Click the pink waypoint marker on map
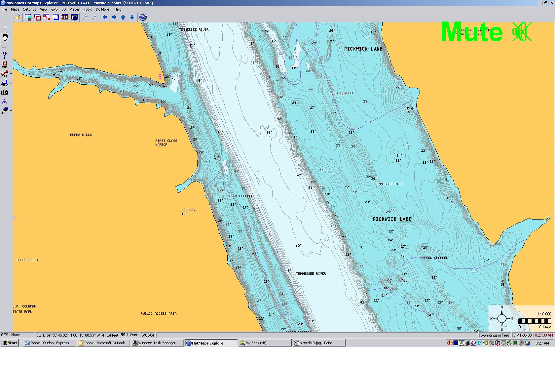Screen dimensions: 555x366 point(160,77)
